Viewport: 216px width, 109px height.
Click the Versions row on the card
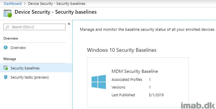131,87
